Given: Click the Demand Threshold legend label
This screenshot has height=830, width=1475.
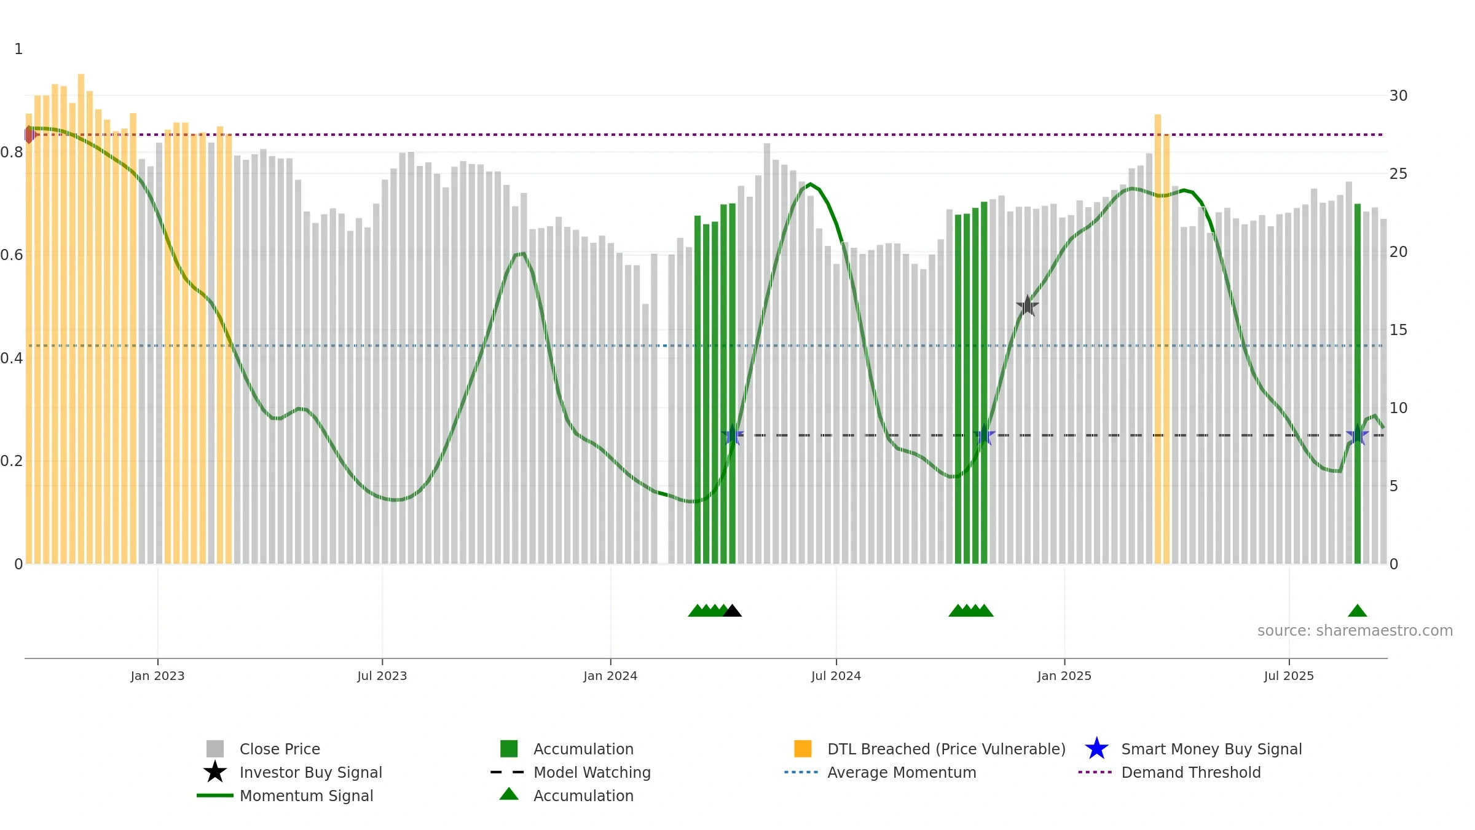Looking at the screenshot, I should click(1191, 772).
